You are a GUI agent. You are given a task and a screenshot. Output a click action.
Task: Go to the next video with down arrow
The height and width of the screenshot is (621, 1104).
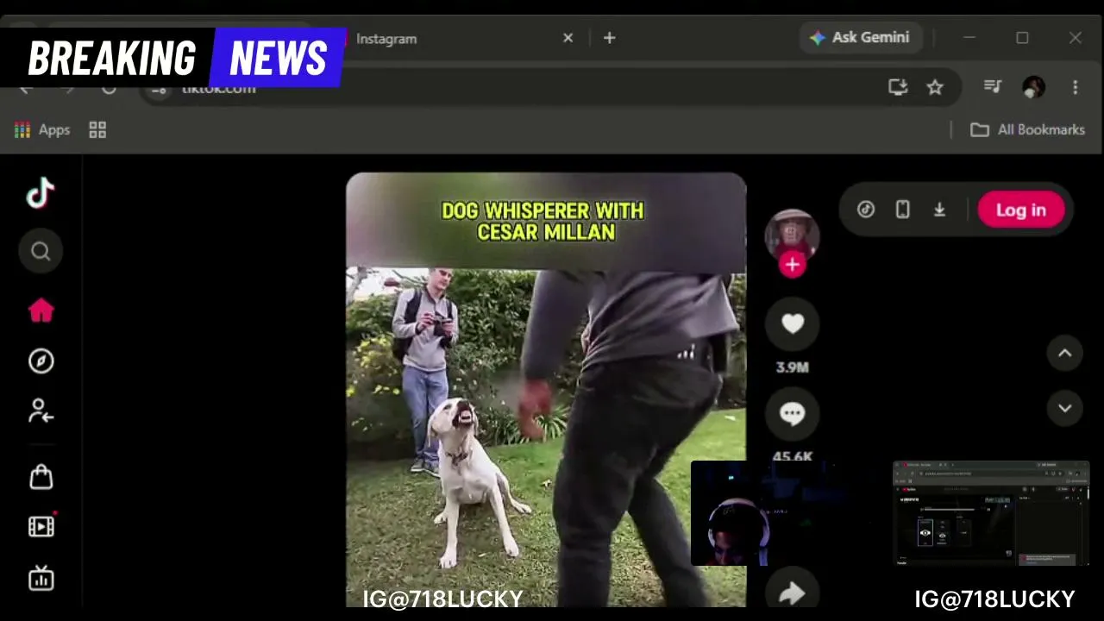[1064, 408]
